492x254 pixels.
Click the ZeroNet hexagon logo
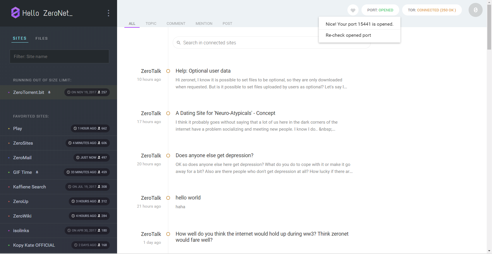pos(15,13)
